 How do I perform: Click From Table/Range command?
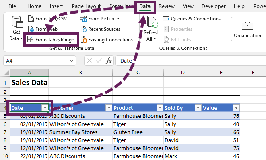(x=51, y=40)
